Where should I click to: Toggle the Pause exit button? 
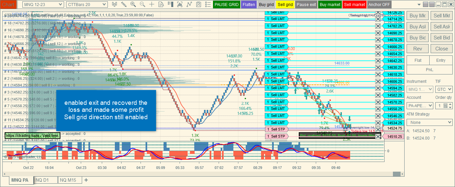point(306,5)
